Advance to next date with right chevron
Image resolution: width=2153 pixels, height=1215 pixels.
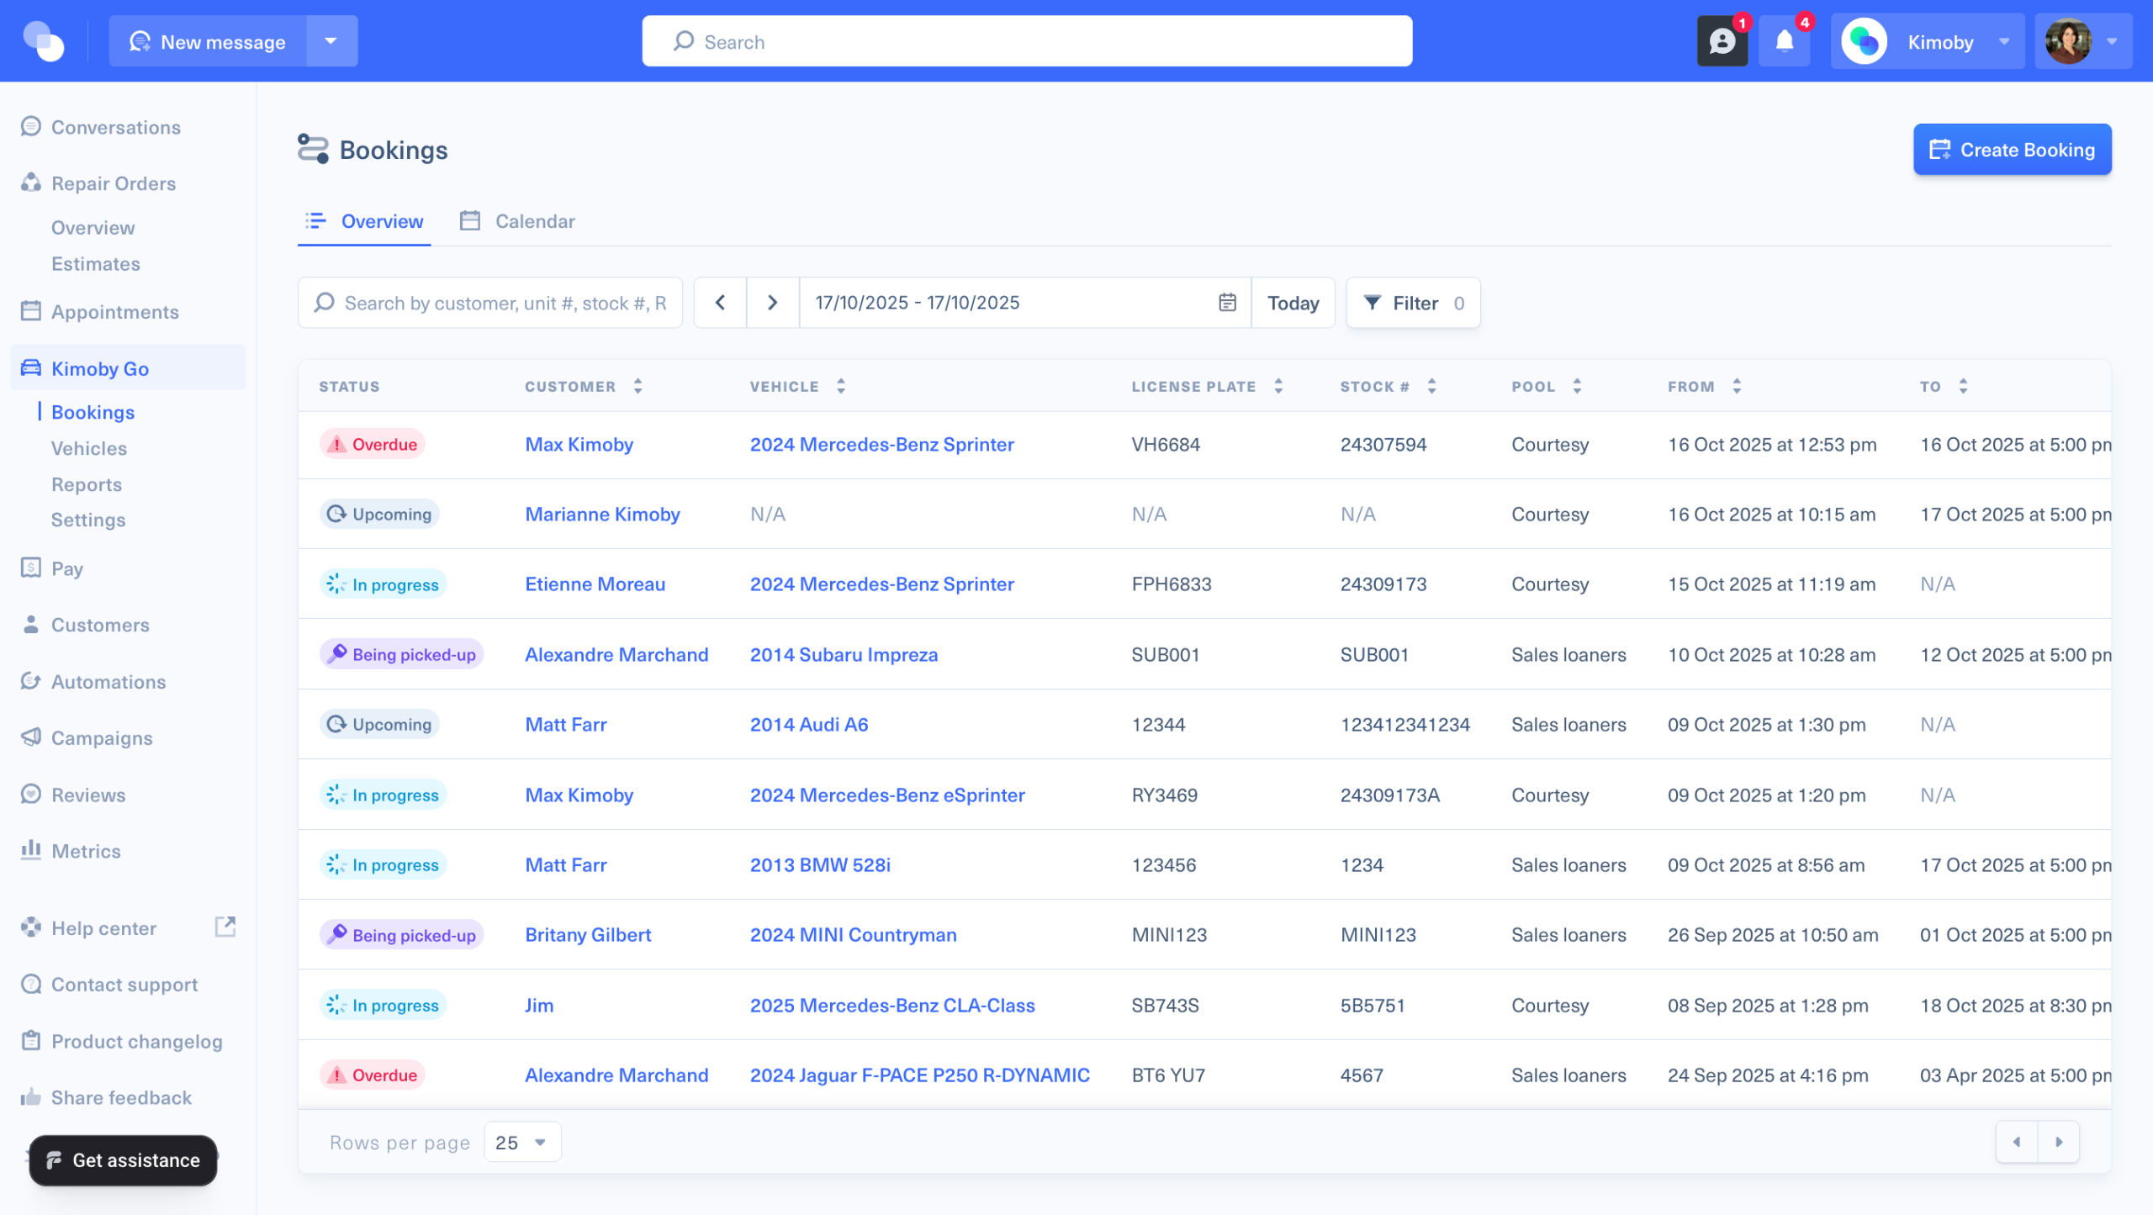tap(772, 303)
